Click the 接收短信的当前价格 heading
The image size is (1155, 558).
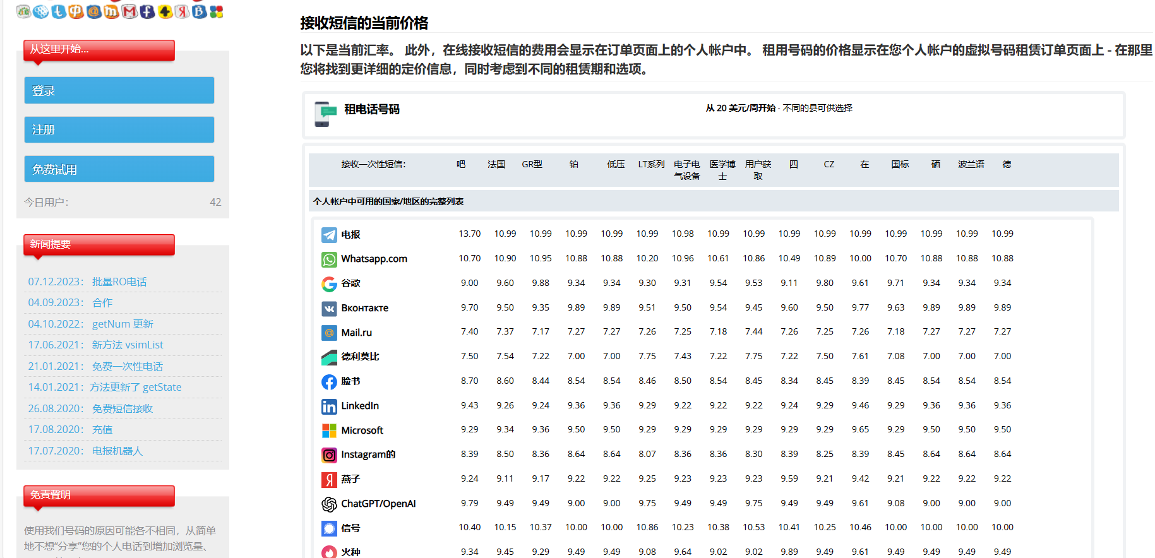[x=364, y=23]
